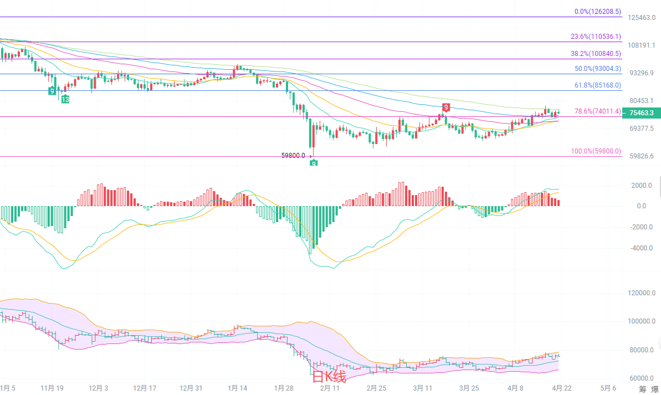Click green 9 marker below 59800 low

tap(314, 163)
